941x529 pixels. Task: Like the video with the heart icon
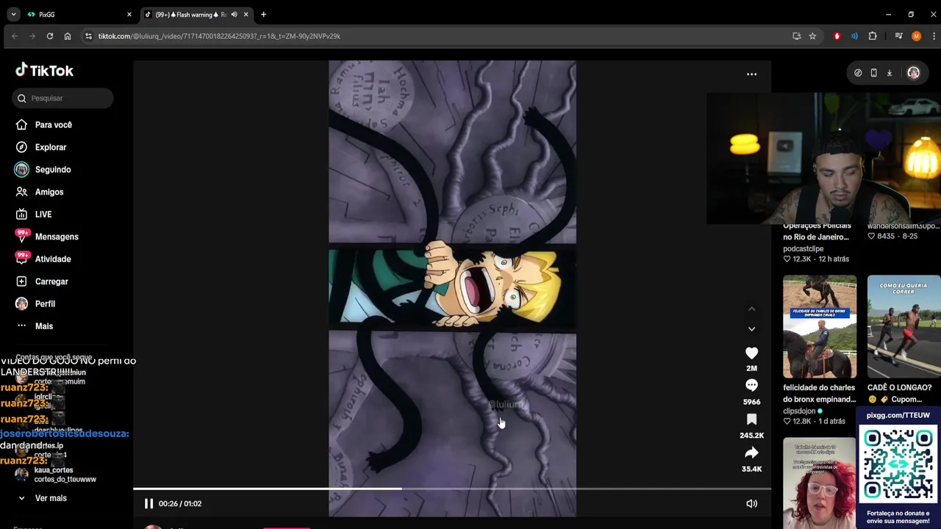tap(751, 354)
